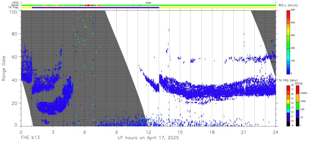Select the 18 tick on UT hours axis
The width and height of the screenshot is (310, 143).
212,132
